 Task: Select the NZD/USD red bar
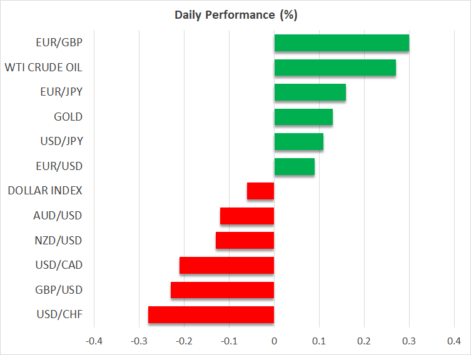[x=245, y=240]
